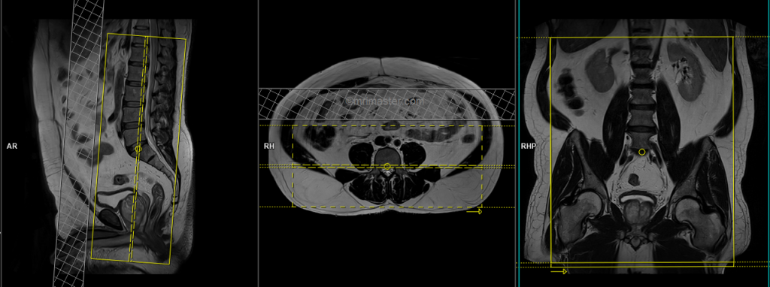The image size is (770, 287).
Task: Click the RH orientation label
Action: [x=268, y=147]
